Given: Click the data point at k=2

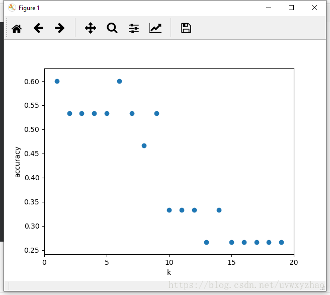Looking at the screenshot, I should pos(69,113).
